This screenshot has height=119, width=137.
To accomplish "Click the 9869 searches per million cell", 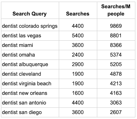I will coord(116,25).
